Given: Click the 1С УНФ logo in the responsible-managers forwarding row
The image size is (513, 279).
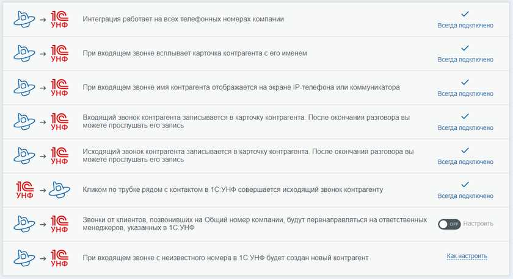Looking at the screenshot, I should tap(59, 224).
